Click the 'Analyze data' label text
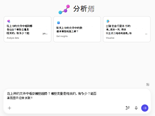The width and height of the screenshot is (155, 116). [13, 38]
